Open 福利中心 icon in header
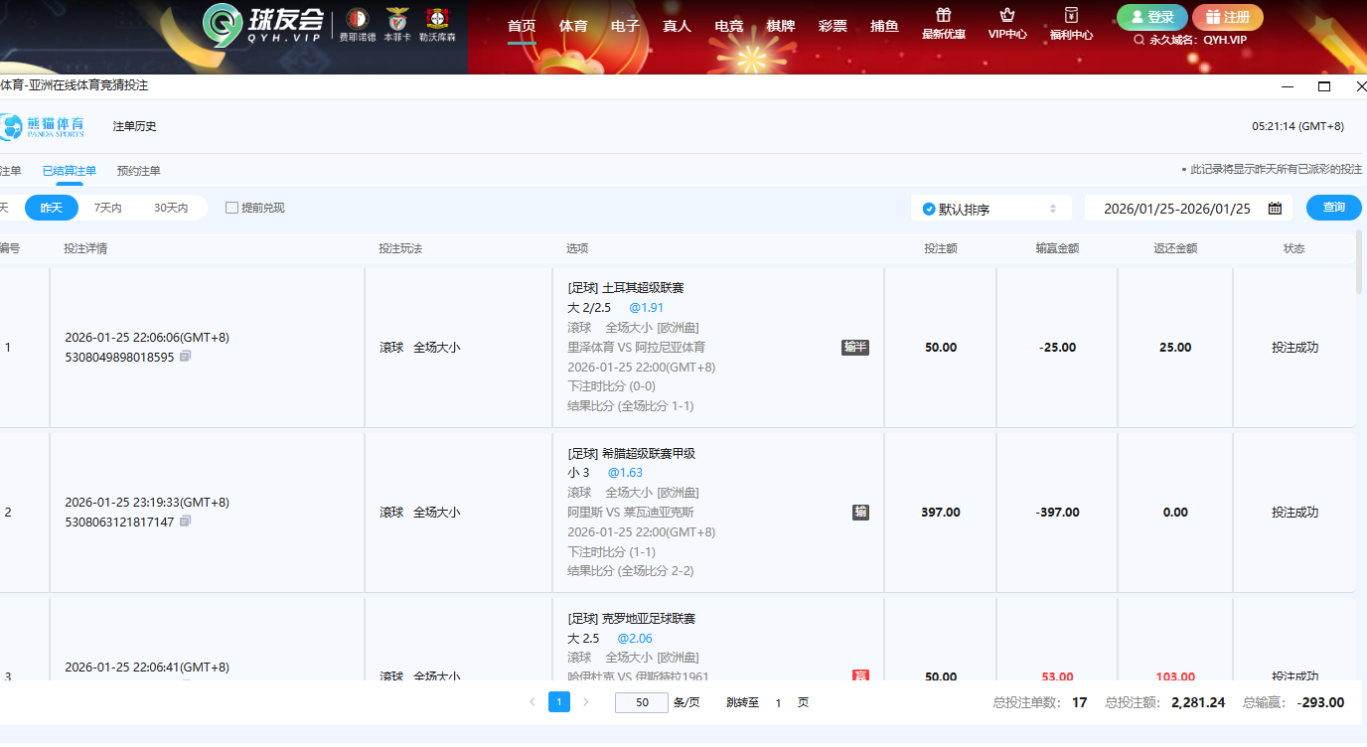Image resolution: width=1367 pixels, height=747 pixels. [x=1071, y=15]
